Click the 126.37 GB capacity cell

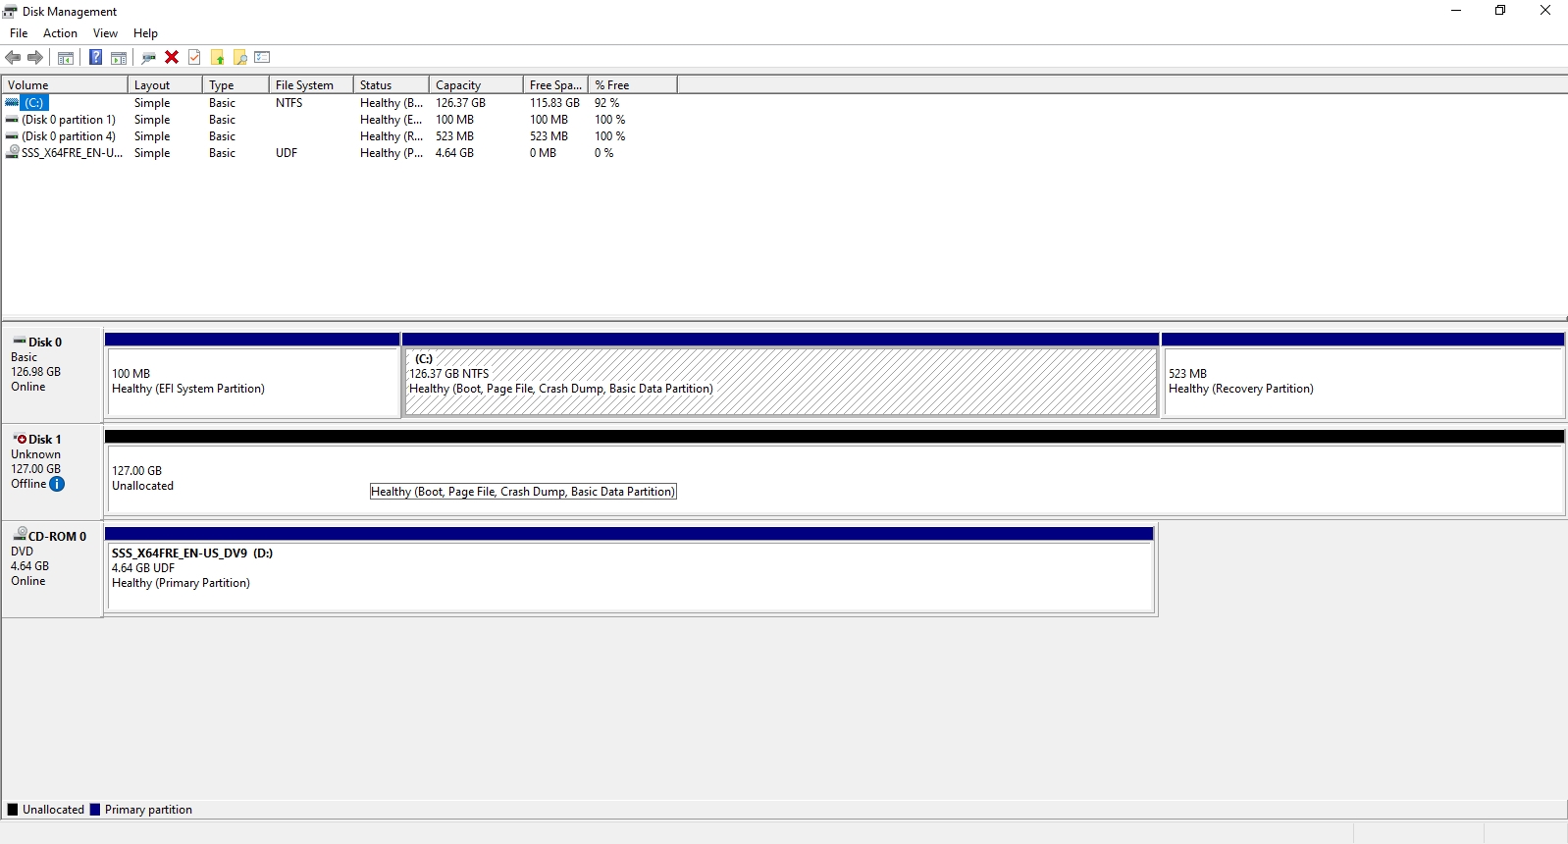[x=461, y=103]
